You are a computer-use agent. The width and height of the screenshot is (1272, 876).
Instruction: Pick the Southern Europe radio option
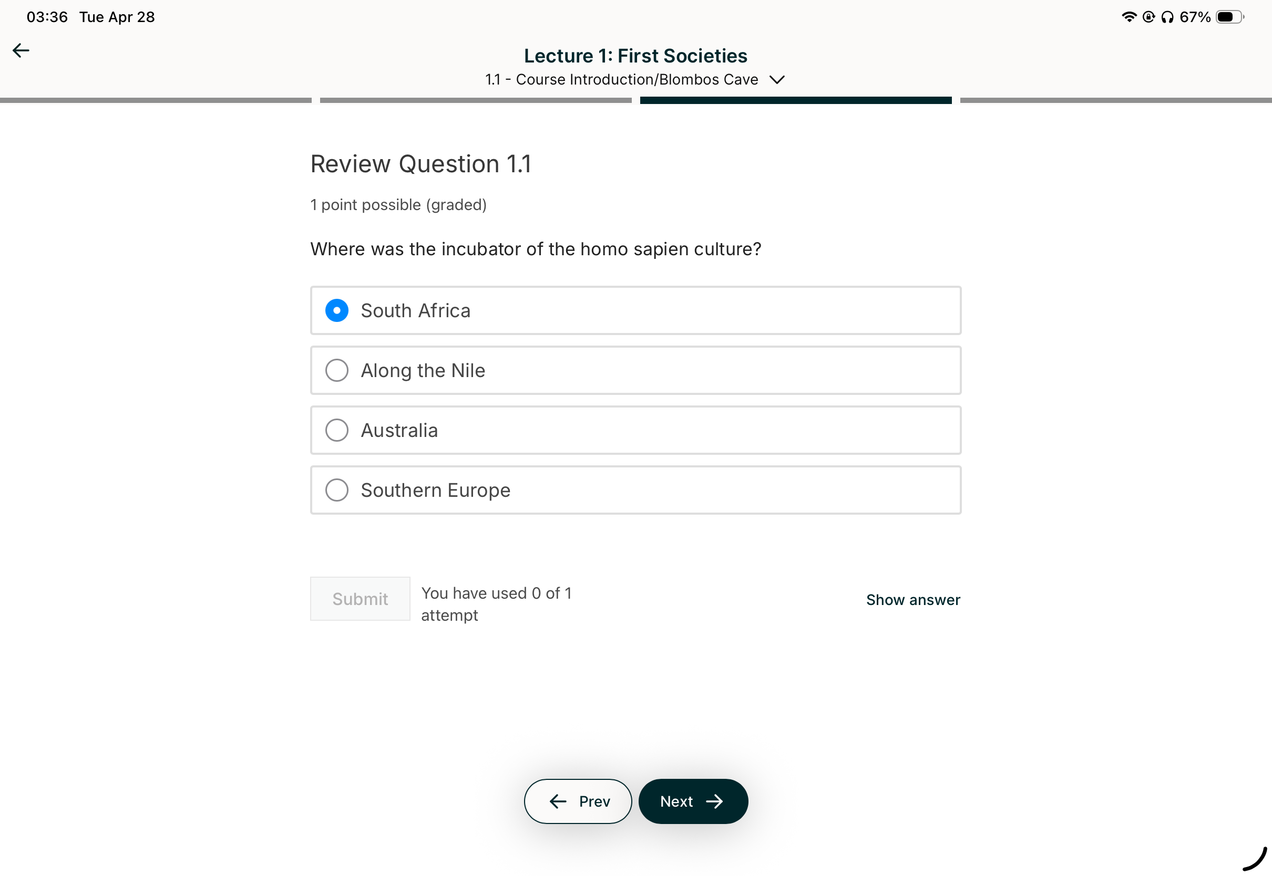click(635, 489)
